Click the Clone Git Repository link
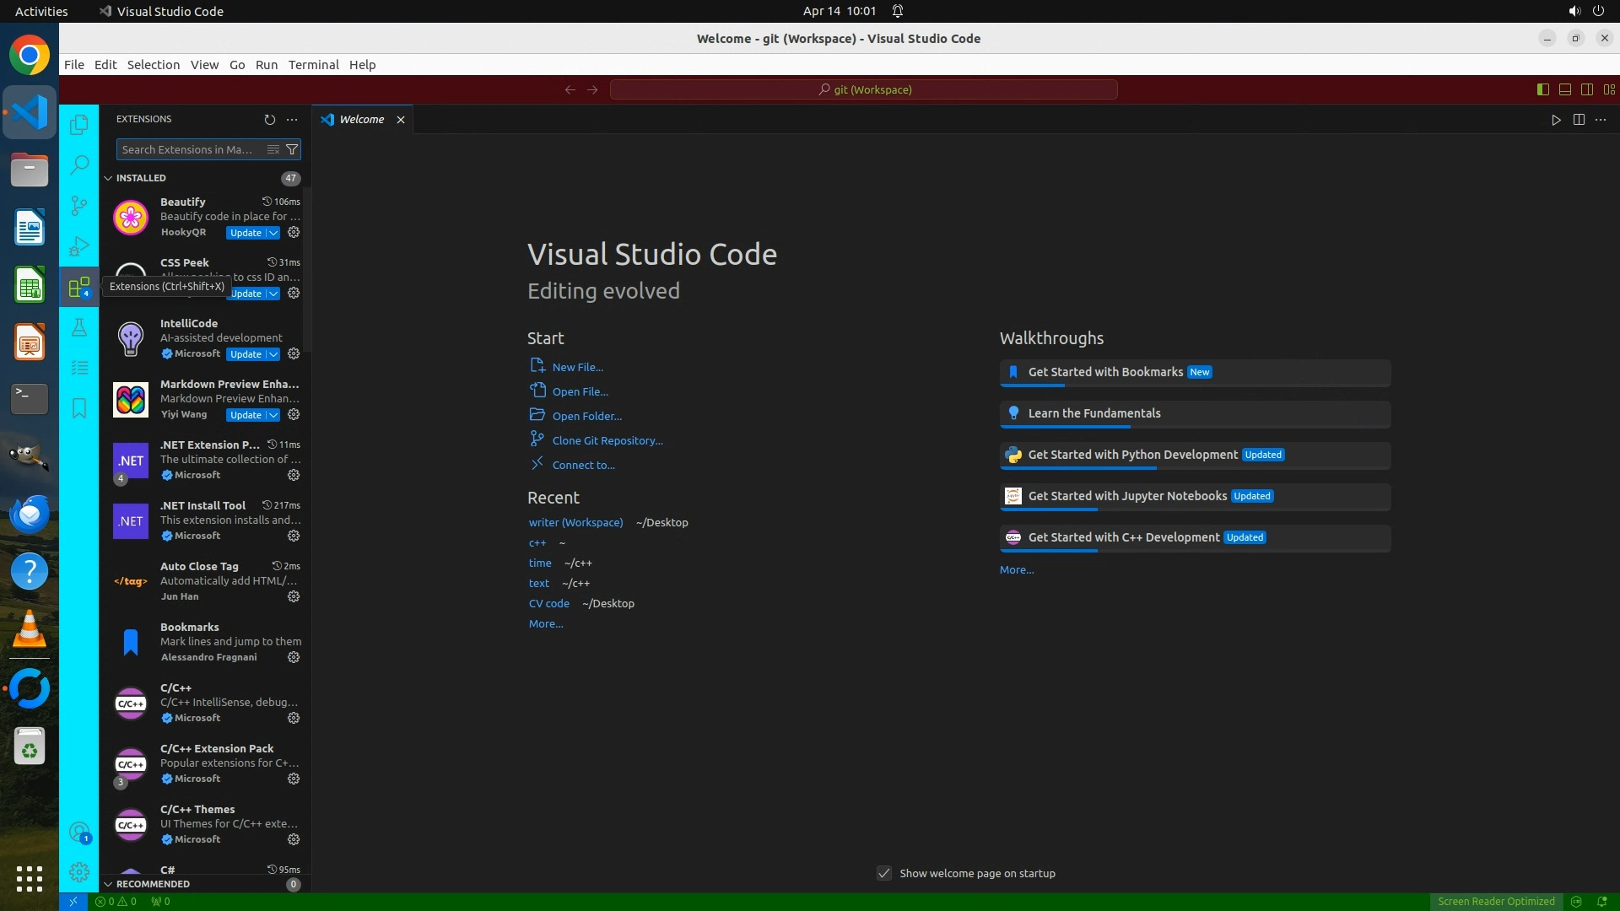 tap(607, 440)
